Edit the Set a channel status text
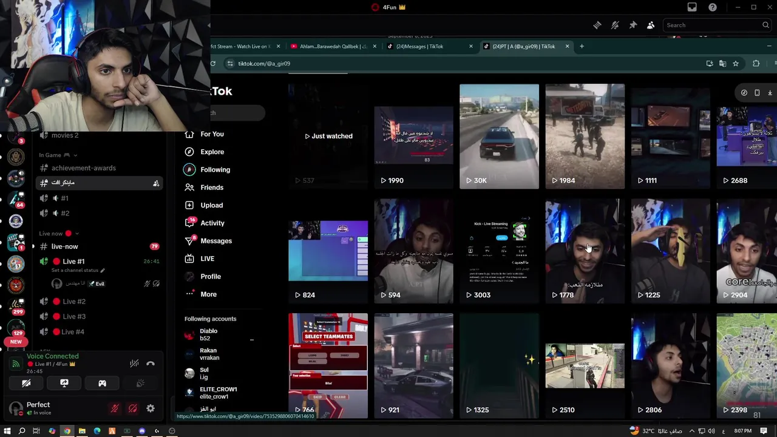This screenshot has height=437, width=777. (x=78, y=270)
